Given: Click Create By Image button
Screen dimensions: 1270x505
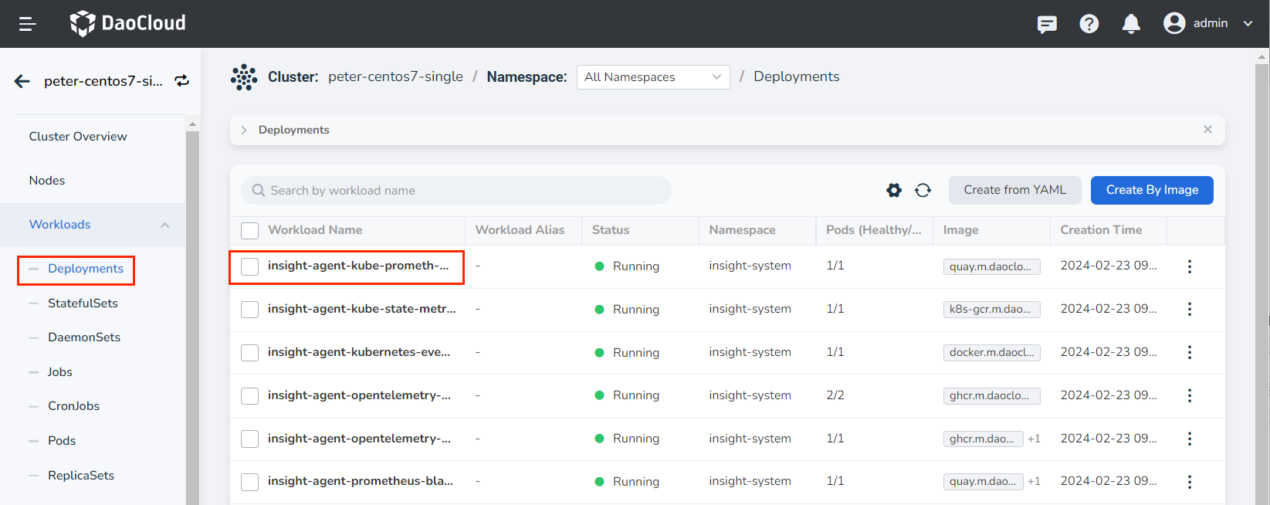Looking at the screenshot, I should tap(1151, 190).
